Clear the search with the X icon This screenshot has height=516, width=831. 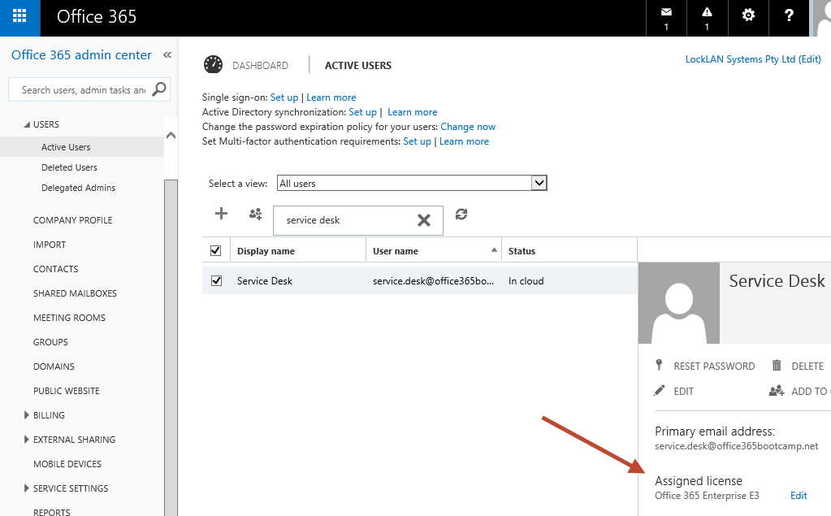(x=423, y=219)
